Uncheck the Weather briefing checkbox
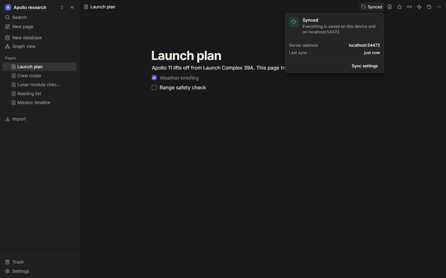 pyautogui.click(x=154, y=78)
